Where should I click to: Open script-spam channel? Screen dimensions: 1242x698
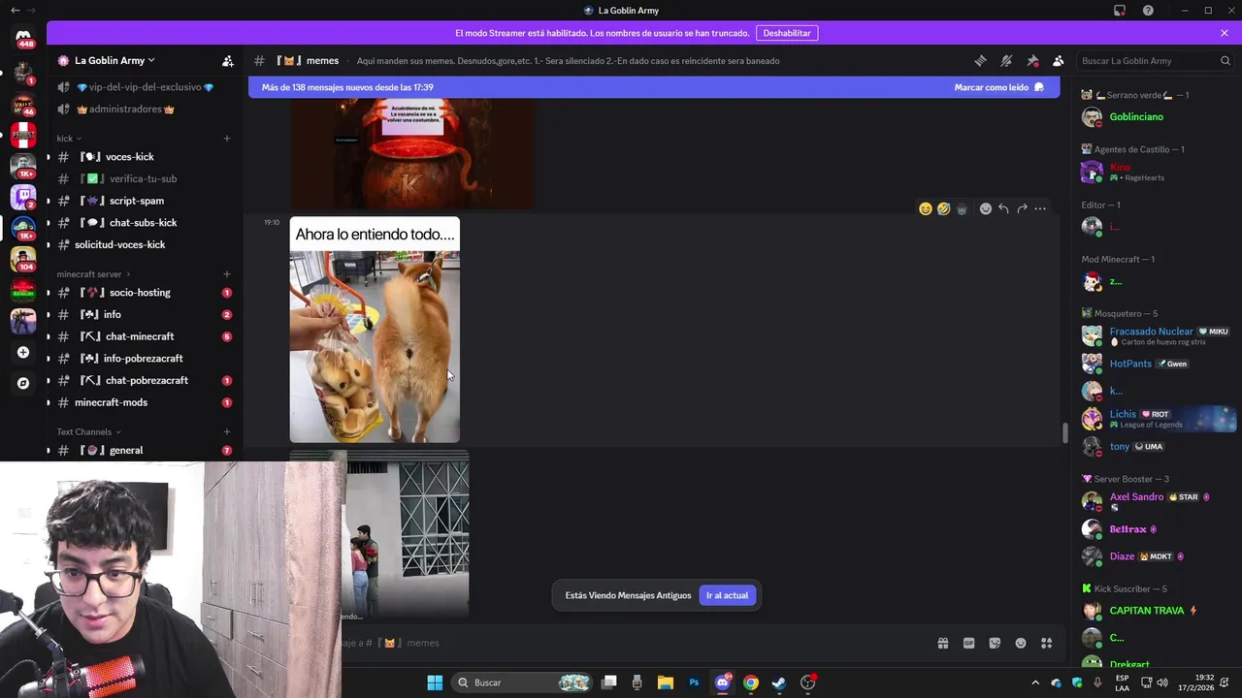(x=144, y=201)
